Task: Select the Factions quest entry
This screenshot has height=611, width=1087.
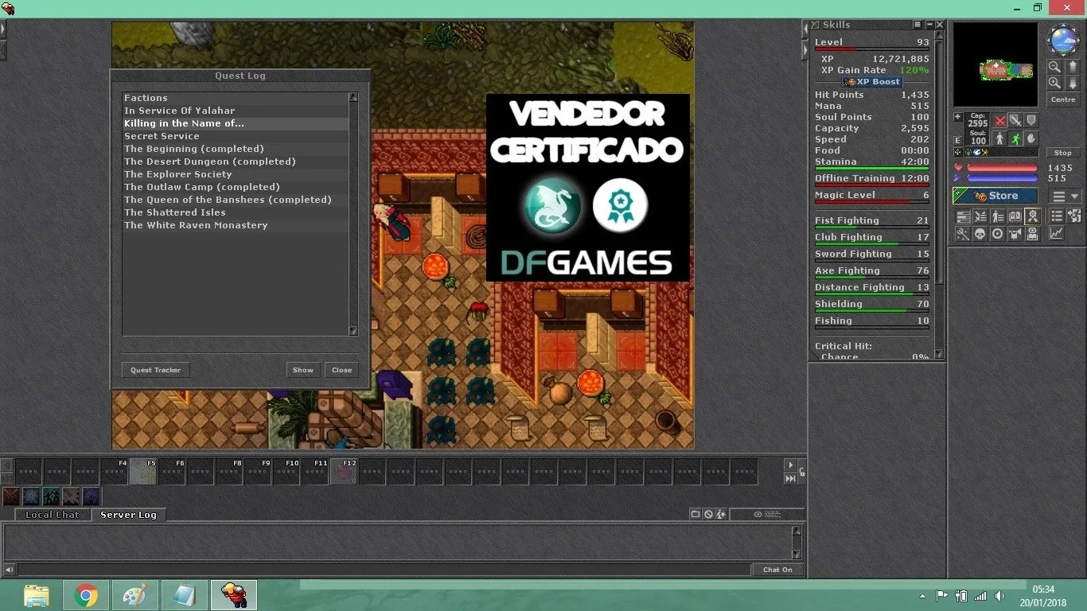Action: [236, 98]
